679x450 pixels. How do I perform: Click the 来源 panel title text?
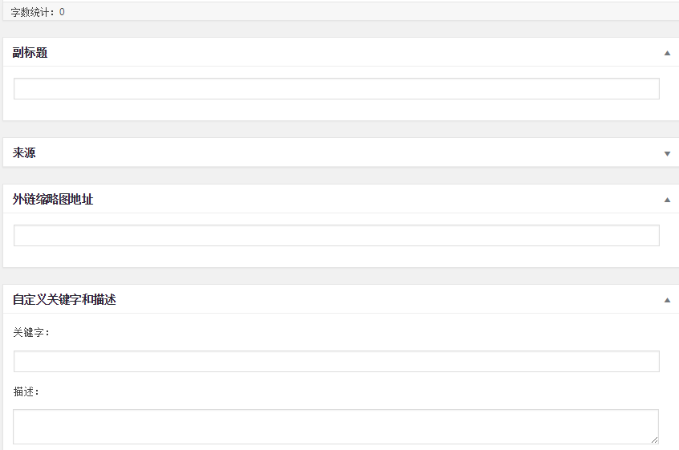point(24,153)
